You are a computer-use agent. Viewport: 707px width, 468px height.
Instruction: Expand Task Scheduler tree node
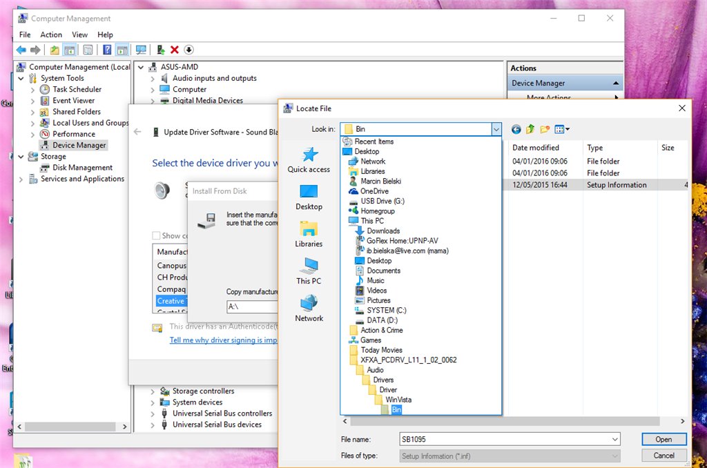coord(32,90)
